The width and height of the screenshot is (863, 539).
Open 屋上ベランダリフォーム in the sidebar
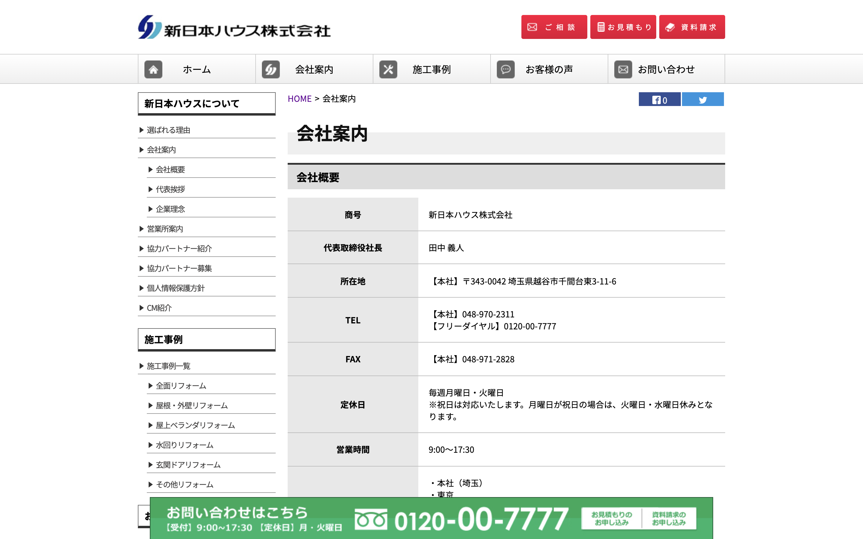click(x=195, y=425)
